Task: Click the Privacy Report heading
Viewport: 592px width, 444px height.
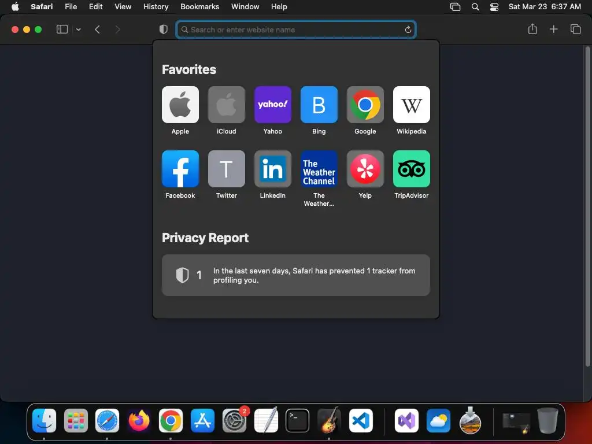Action: [x=205, y=238]
